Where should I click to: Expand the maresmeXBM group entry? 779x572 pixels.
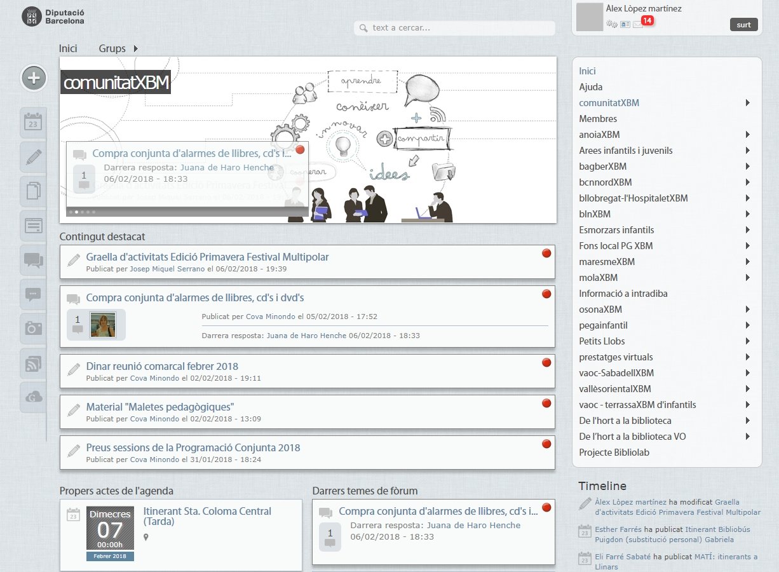click(749, 262)
